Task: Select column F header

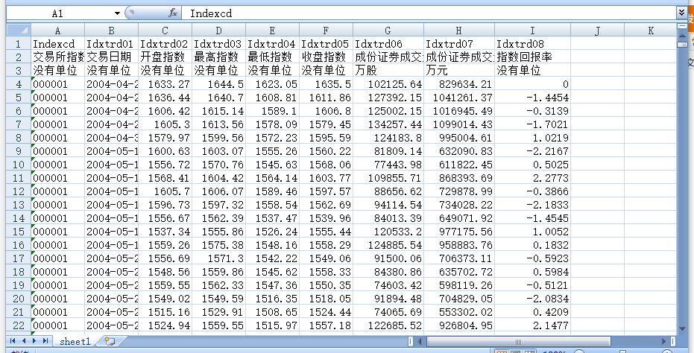Action: point(327,31)
